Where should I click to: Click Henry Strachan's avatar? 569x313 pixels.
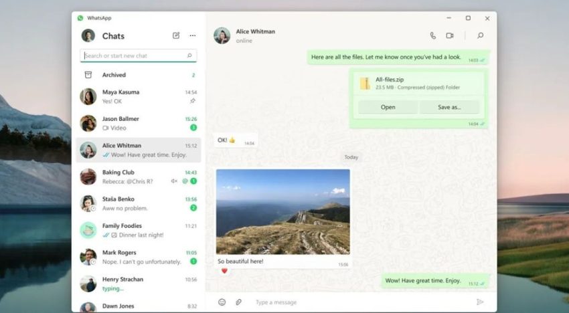coord(88,284)
